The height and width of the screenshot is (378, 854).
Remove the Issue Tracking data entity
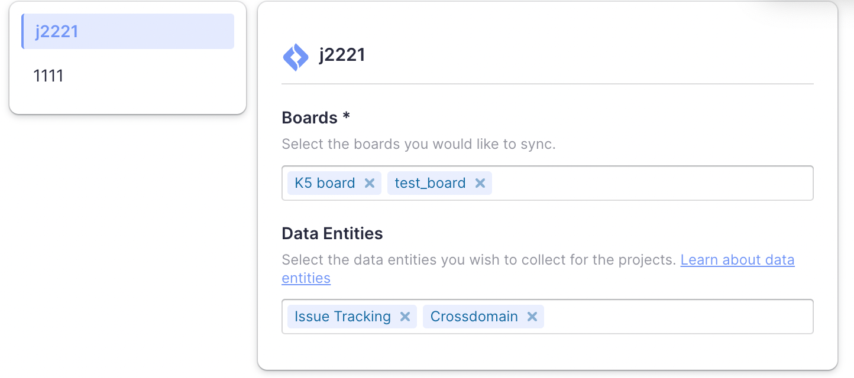pos(405,316)
